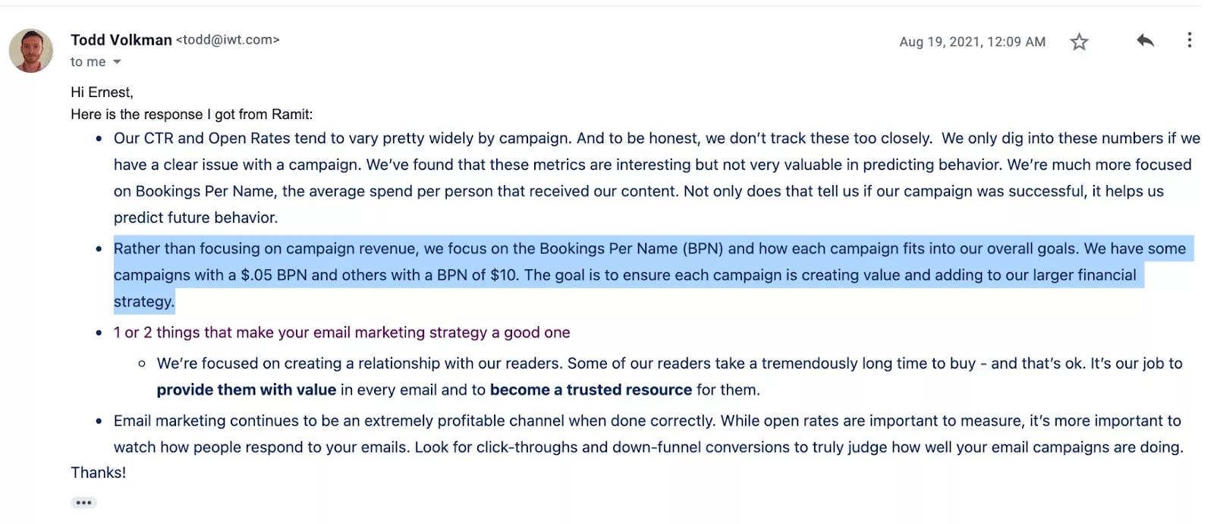Click the 'Thanks!' closing line

pos(99,472)
